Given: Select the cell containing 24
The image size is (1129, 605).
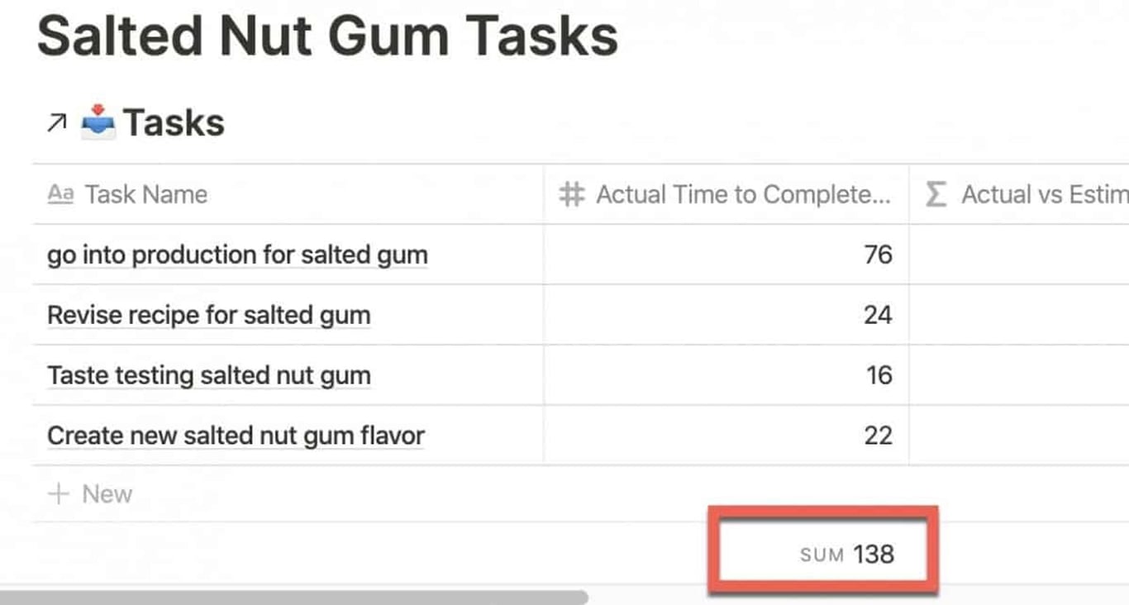Looking at the screenshot, I should click(726, 315).
